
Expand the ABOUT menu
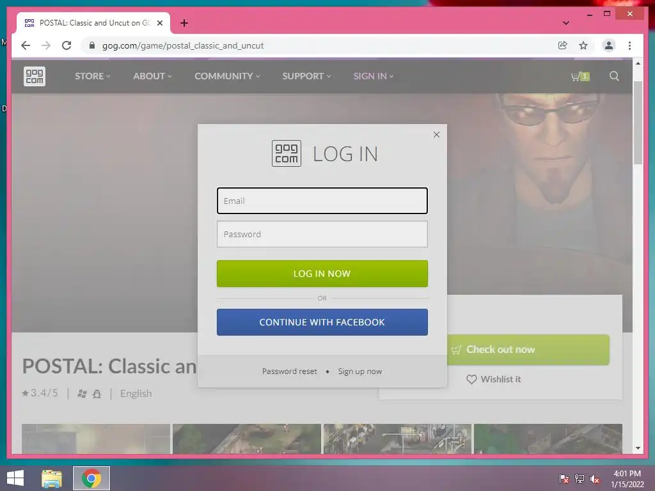152,76
